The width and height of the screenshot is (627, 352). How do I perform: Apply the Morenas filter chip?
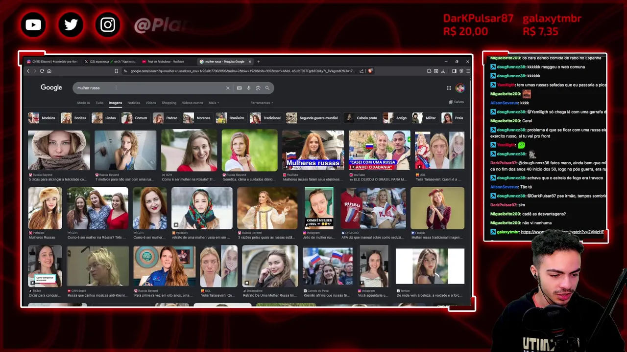pos(197,118)
